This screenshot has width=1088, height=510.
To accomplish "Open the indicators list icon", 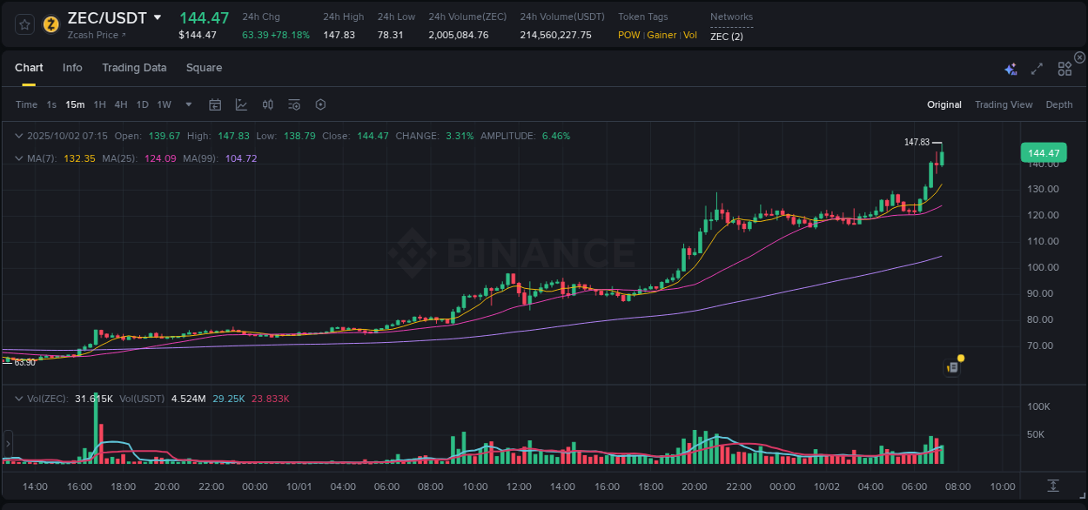I will click(x=294, y=104).
